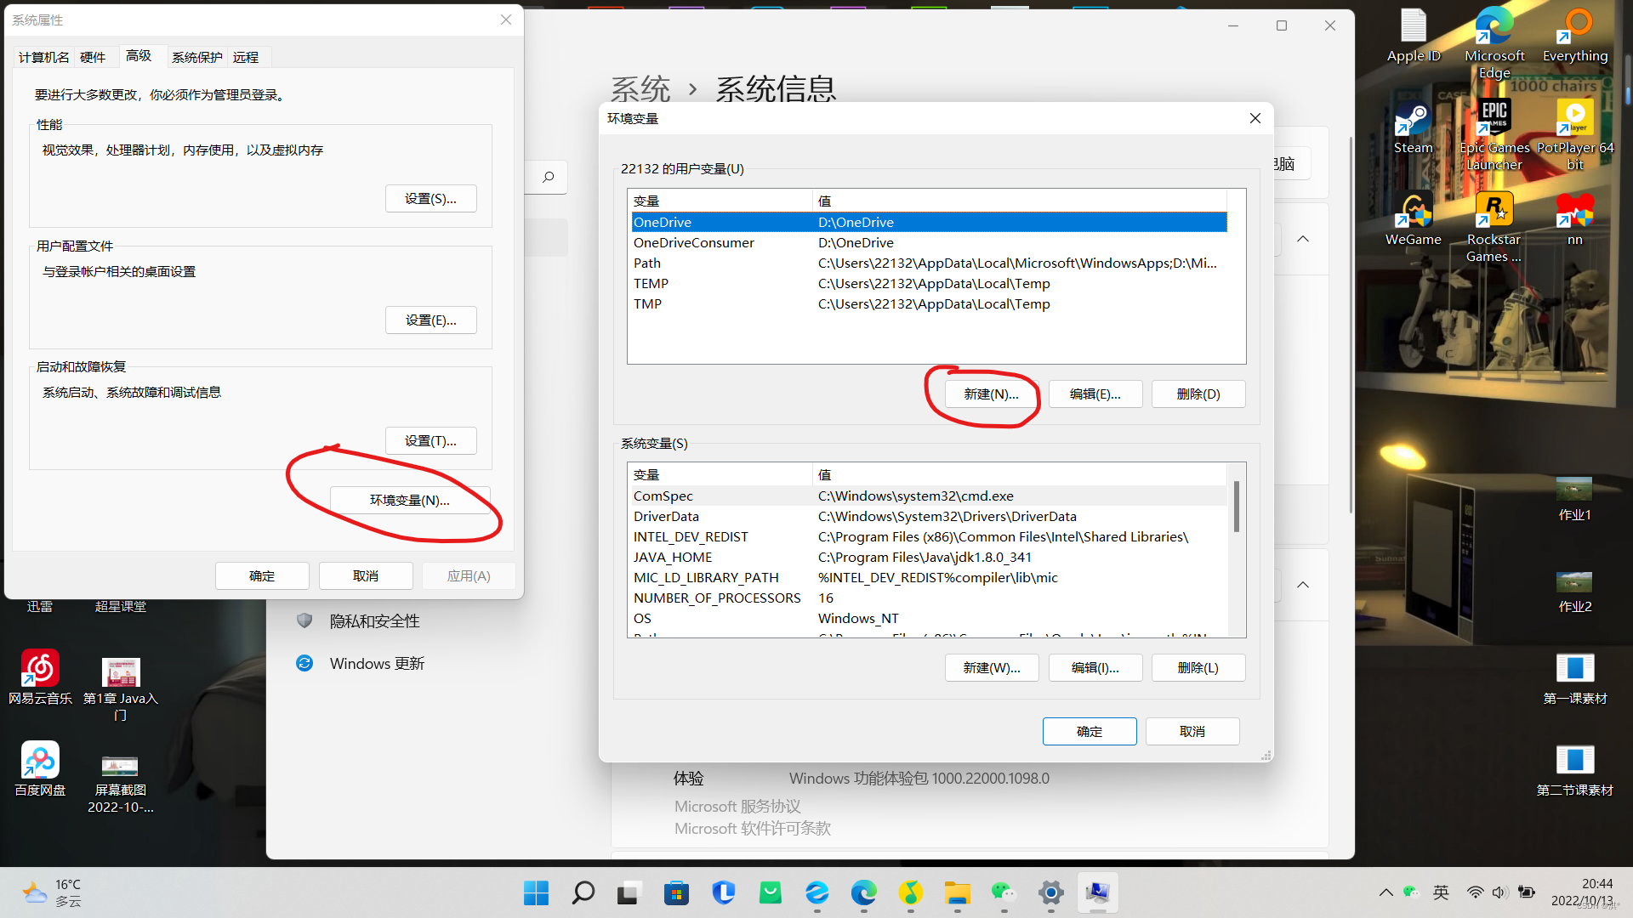Open the Everything search desktop icon
The image size is (1633, 918).
tap(1575, 29)
